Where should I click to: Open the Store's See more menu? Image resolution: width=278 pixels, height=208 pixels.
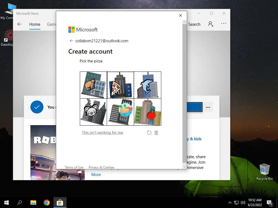224,23
